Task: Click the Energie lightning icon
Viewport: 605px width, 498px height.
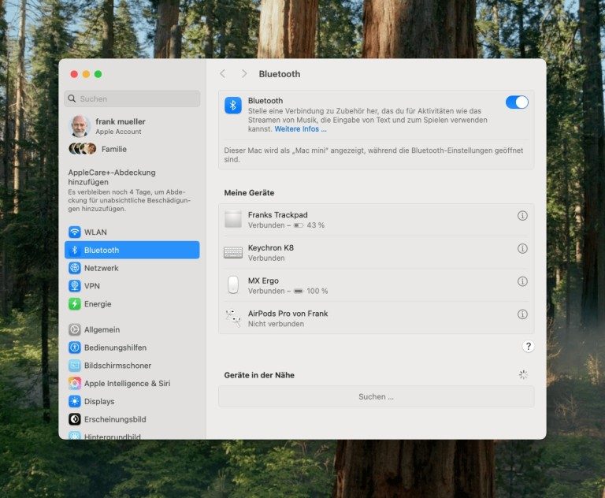Action: (x=75, y=304)
